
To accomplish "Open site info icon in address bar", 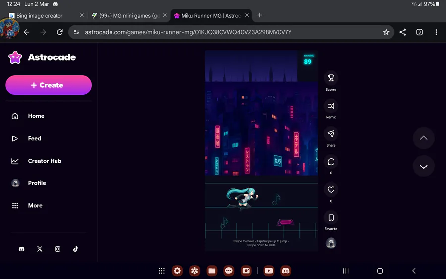I will 76,32.
